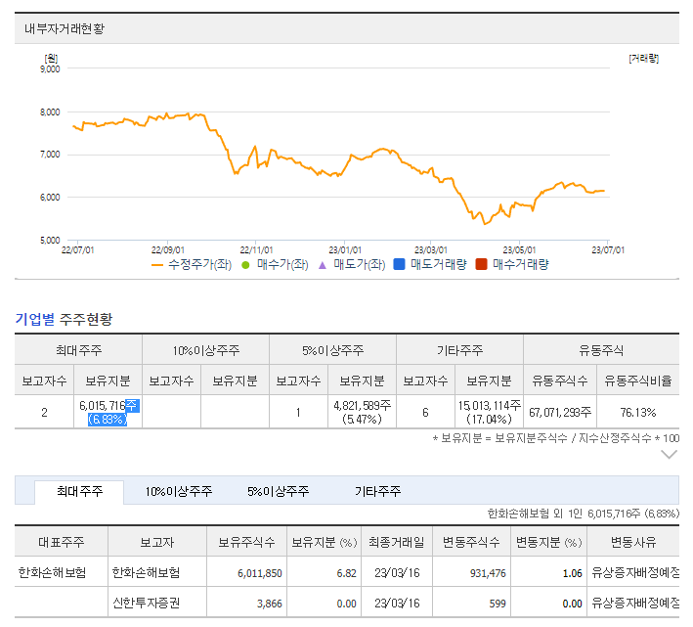Click the 매수거래량 legend label
This screenshot has width=693, height=627.
pyautogui.click(x=521, y=265)
